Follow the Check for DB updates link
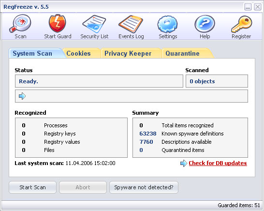 (x=218, y=163)
